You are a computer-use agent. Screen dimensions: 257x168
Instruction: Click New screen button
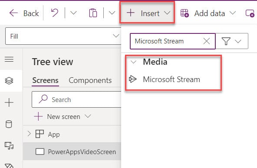pos(62,116)
